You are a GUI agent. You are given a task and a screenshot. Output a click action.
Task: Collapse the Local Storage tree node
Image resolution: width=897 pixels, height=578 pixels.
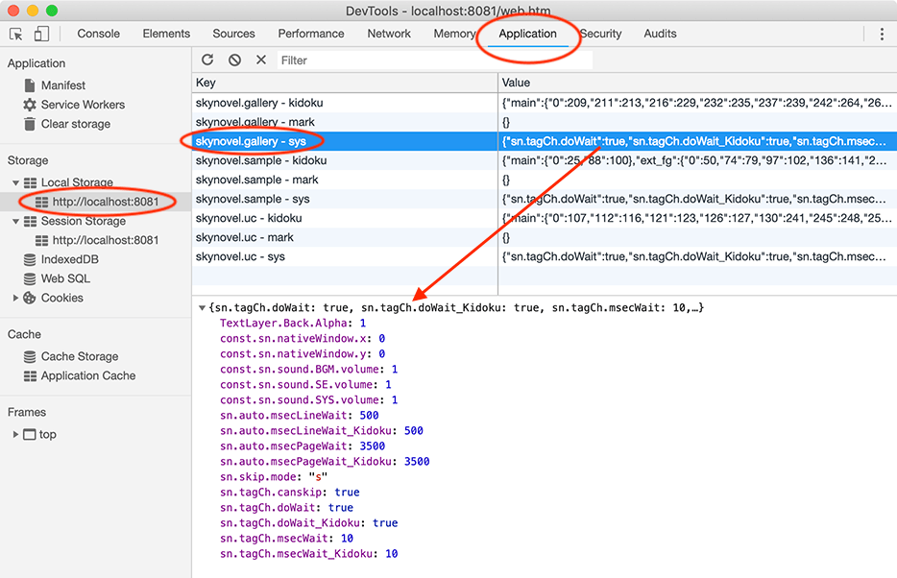(x=15, y=183)
